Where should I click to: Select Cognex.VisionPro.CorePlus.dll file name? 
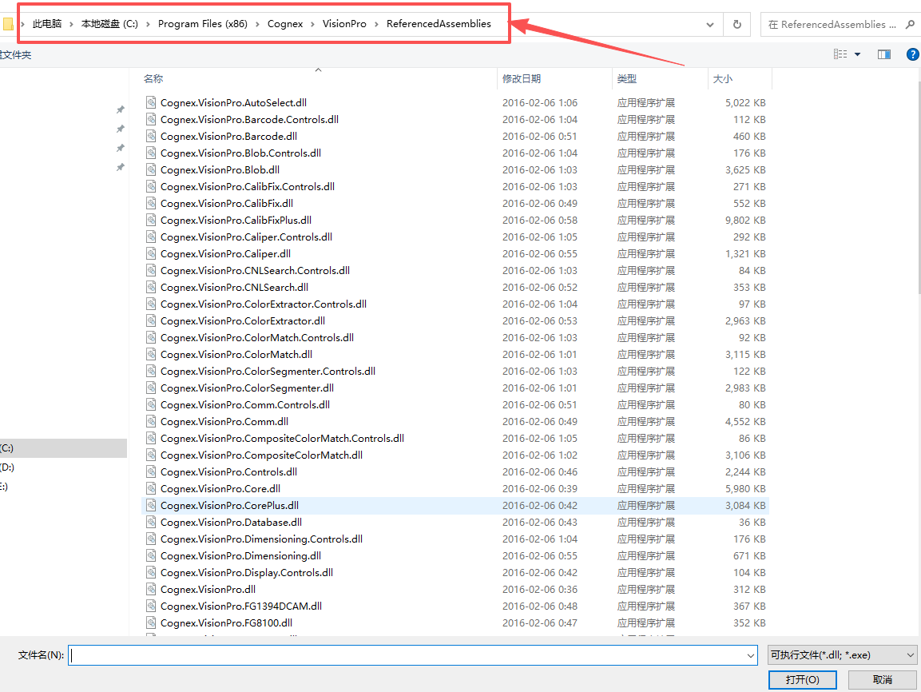coord(229,505)
